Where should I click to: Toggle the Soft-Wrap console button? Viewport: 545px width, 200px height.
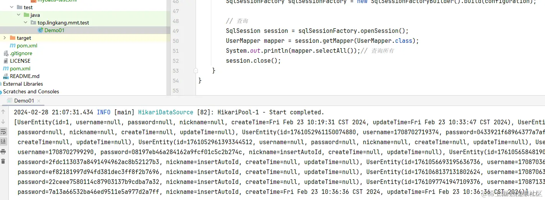pyautogui.click(x=3, y=132)
